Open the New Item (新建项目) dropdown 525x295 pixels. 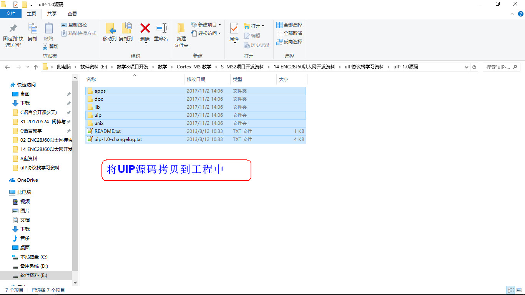click(207, 25)
